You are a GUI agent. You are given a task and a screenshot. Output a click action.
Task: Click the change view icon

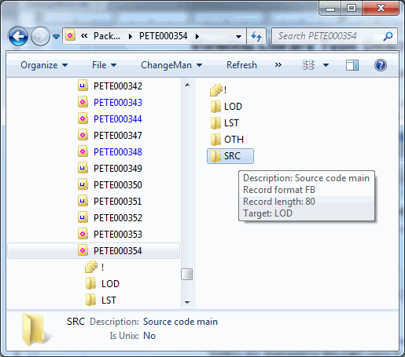click(308, 65)
